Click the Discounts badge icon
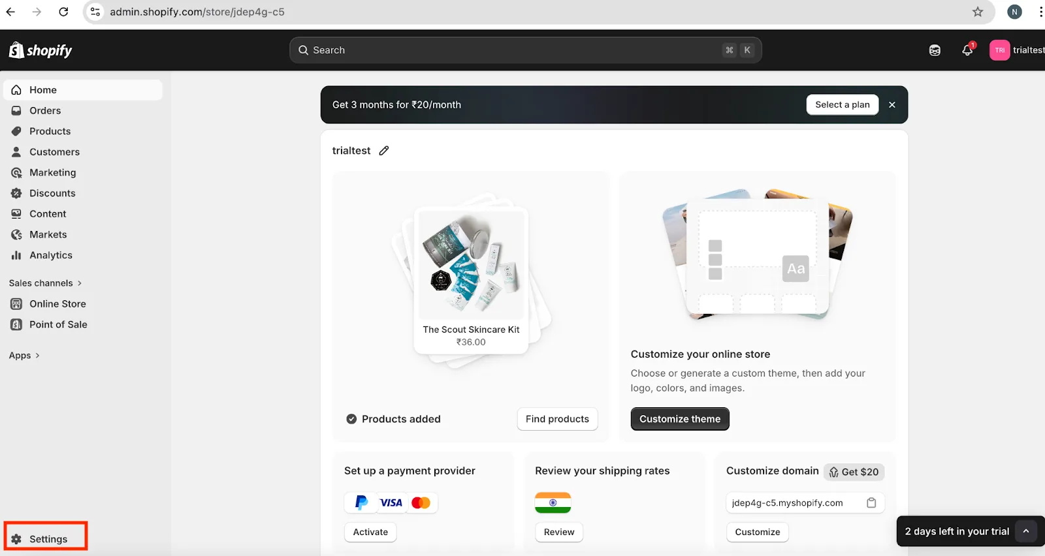The image size is (1045, 556). point(16,193)
